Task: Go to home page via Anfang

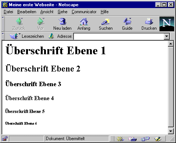Action: tap(84, 24)
